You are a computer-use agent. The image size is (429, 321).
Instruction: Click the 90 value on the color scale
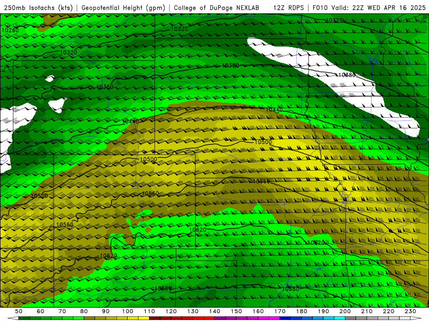point(106,311)
